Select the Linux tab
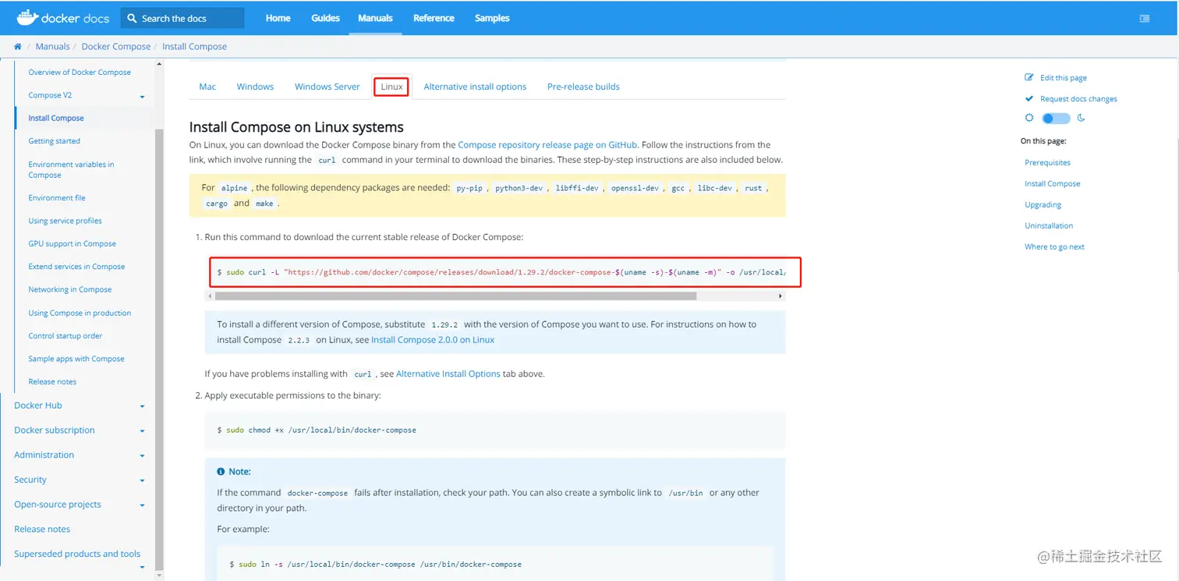1179x581 pixels. pos(391,87)
